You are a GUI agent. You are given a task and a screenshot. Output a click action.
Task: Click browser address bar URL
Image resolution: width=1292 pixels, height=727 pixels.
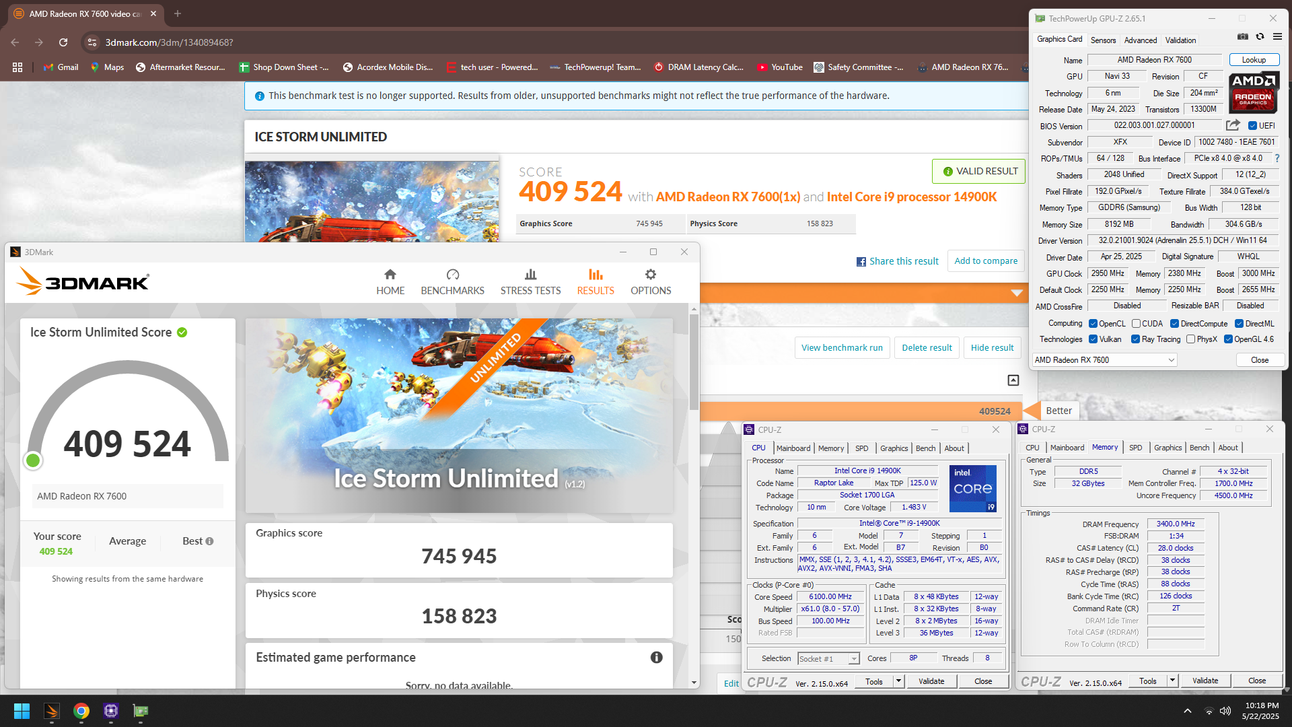pyautogui.click(x=170, y=42)
